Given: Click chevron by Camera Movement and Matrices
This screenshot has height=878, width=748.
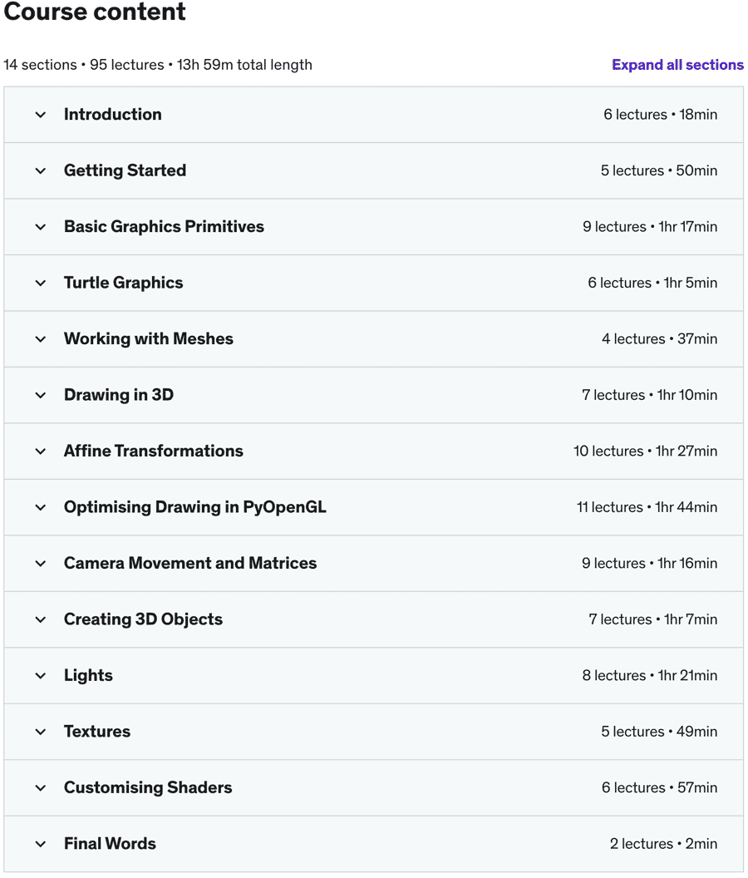Looking at the screenshot, I should click(x=41, y=564).
